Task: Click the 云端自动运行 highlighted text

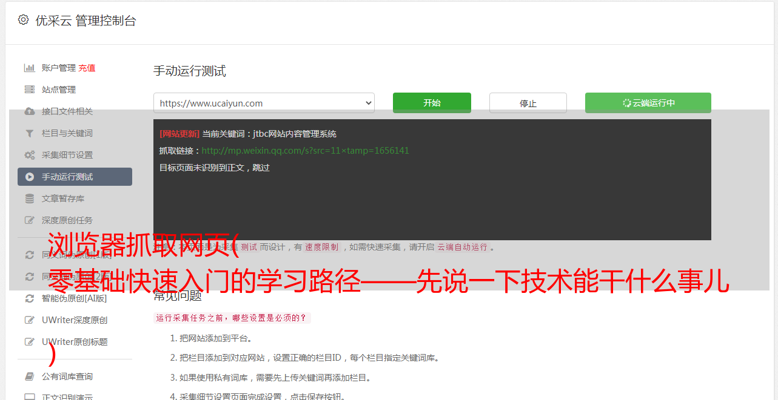Action: [x=463, y=247]
